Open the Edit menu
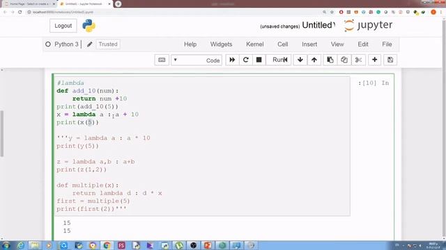446x250 pixels. [362, 44]
